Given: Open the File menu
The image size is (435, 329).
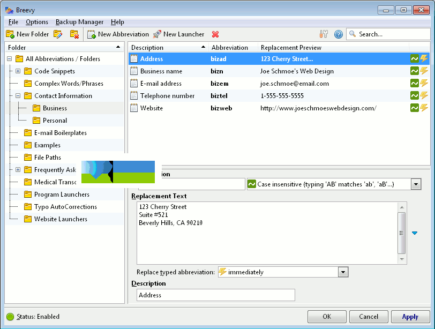Looking at the screenshot, I should pyautogui.click(x=13, y=22).
